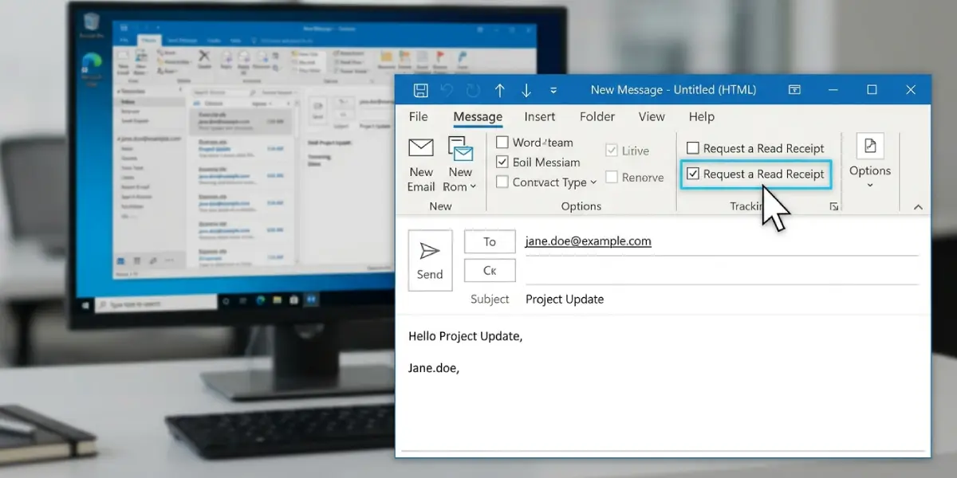This screenshot has width=957, height=478.
Task: Open the Ribbon Display Options icon
Action: click(x=794, y=90)
